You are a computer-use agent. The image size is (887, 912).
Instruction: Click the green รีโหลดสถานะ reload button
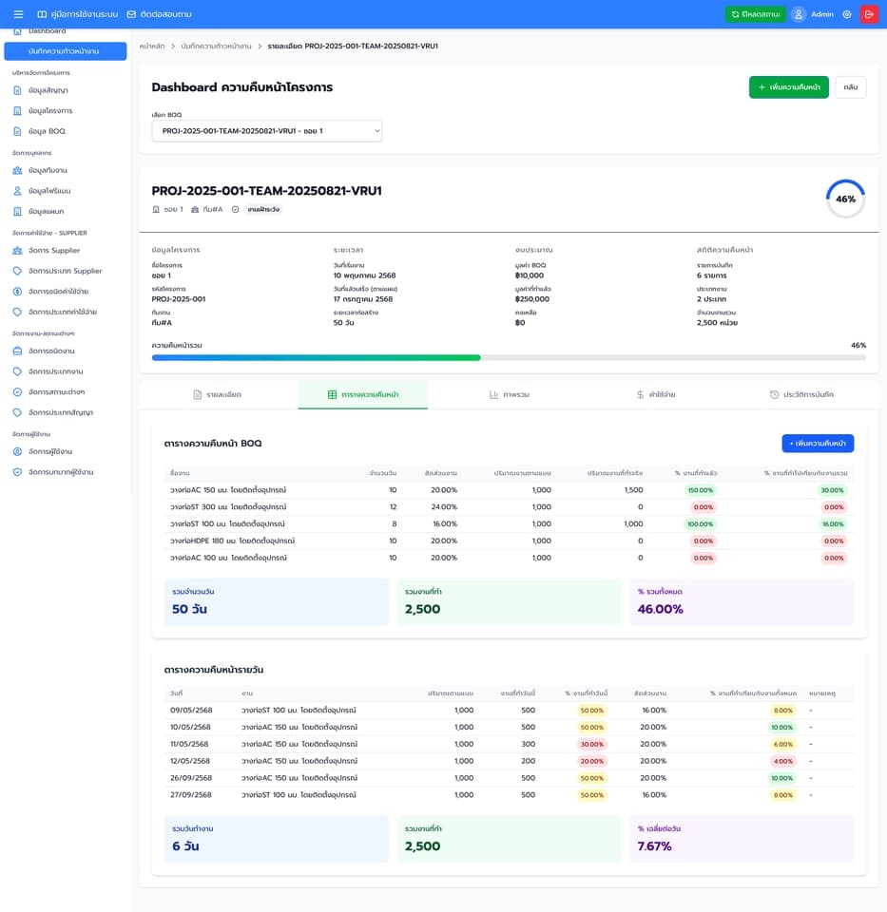(x=756, y=14)
